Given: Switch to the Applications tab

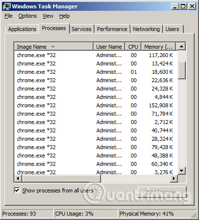Looking at the screenshot, I should [x=22, y=29].
